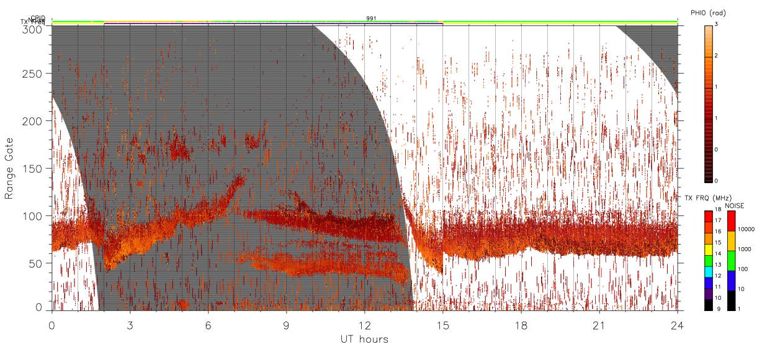Screen dimensions: 762x352
Task: Click the x-axis tick label '24'
Action: point(677,325)
